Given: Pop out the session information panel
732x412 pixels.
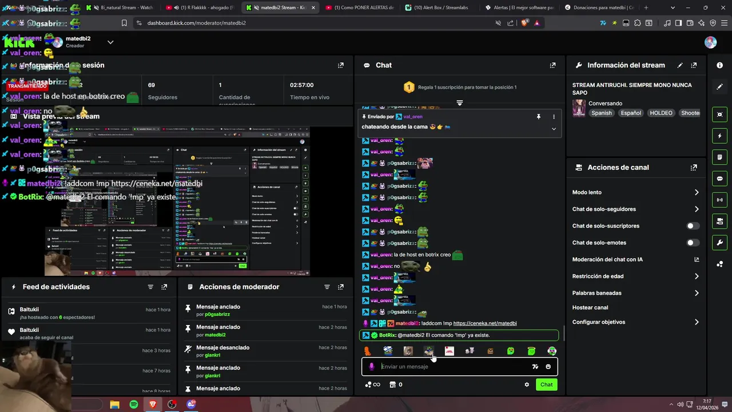Looking at the screenshot, I should pos(341,65).
